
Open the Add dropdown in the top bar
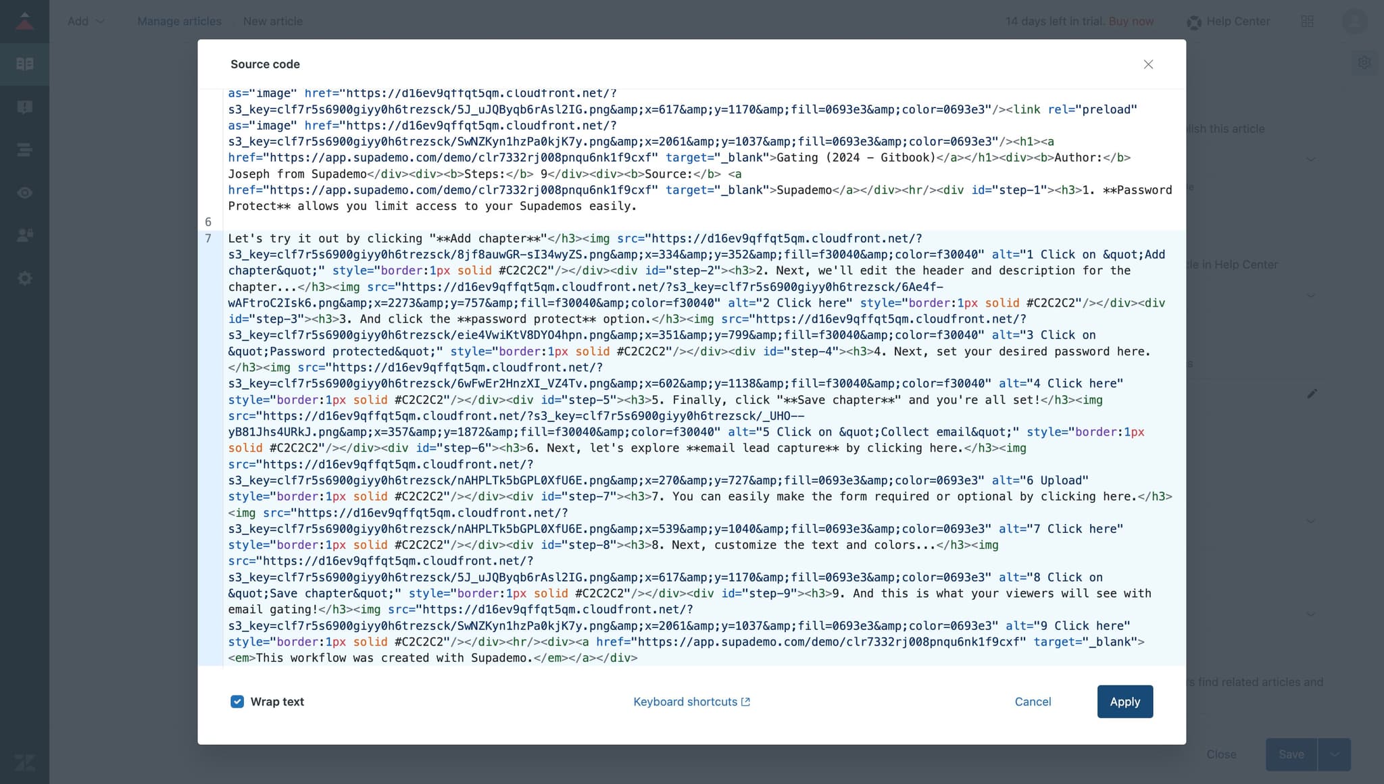tap(85, 21)
